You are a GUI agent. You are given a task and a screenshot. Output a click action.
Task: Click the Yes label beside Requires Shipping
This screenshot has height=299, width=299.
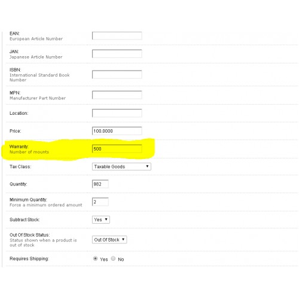point(104,260)
